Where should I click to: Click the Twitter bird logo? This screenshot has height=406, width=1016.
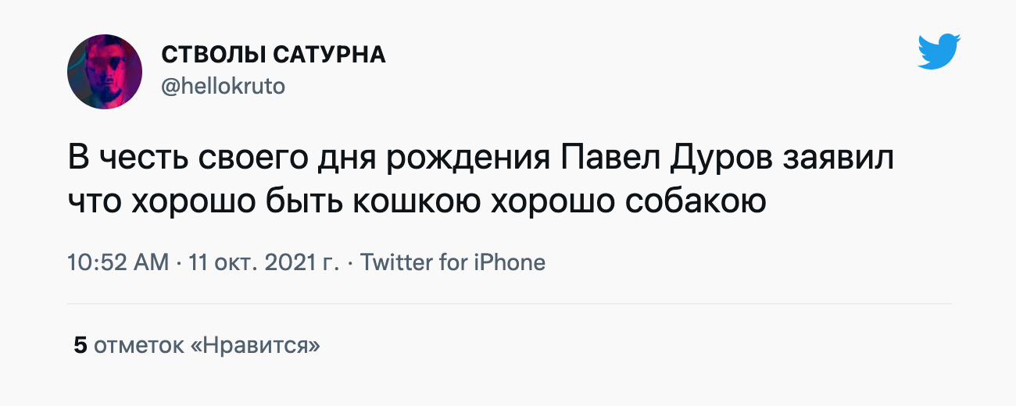(x=939, y=51)
